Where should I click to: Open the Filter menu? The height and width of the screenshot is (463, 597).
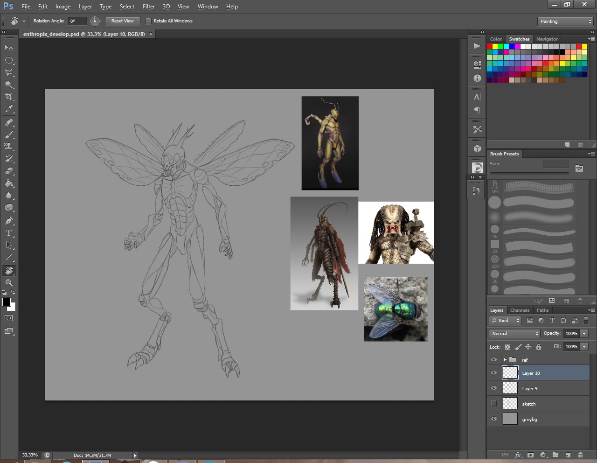point(149,7)
